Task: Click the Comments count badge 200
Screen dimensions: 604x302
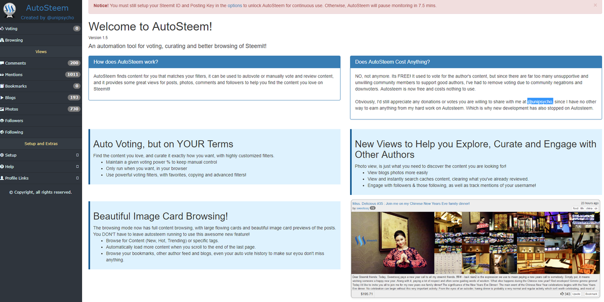Action: 74,63
